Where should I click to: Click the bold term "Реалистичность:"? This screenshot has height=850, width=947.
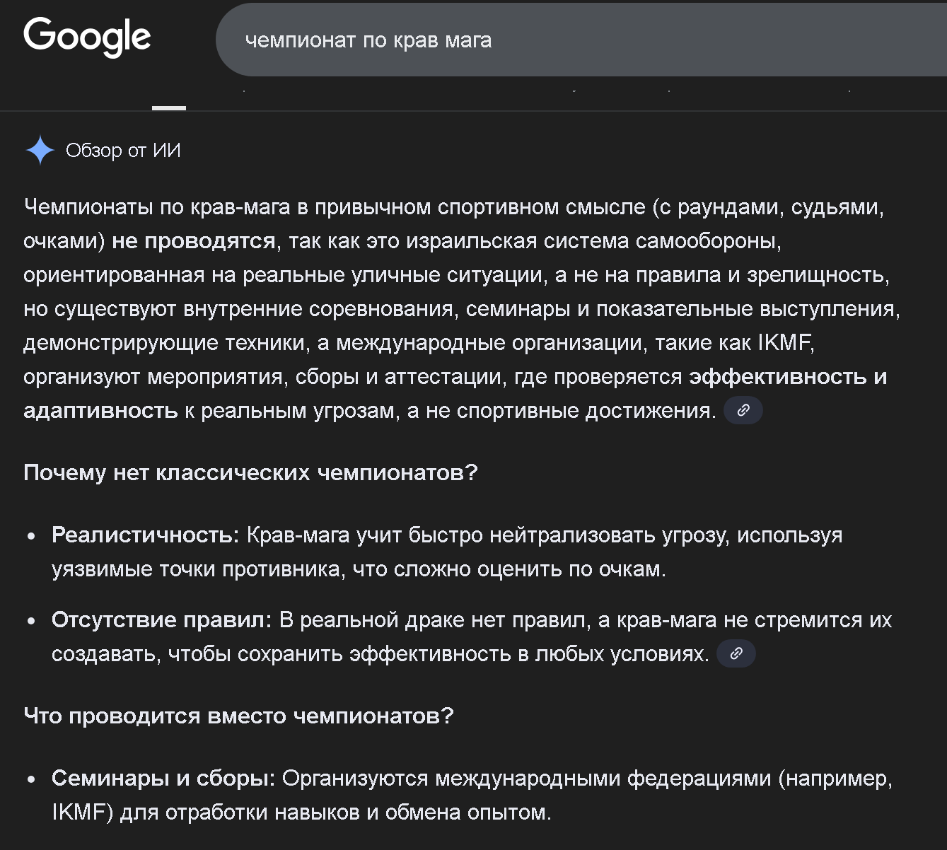pyautogui.click(x=146, y=535)
